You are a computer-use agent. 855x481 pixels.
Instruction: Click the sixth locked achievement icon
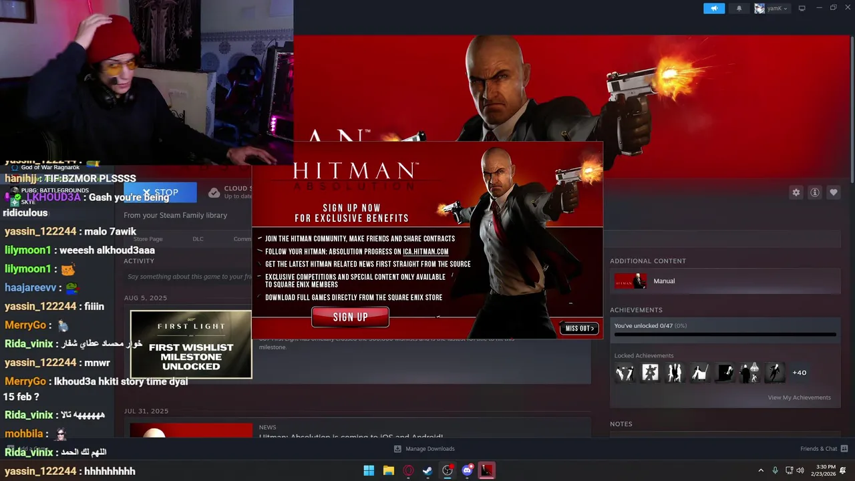[x=749, y=372]
